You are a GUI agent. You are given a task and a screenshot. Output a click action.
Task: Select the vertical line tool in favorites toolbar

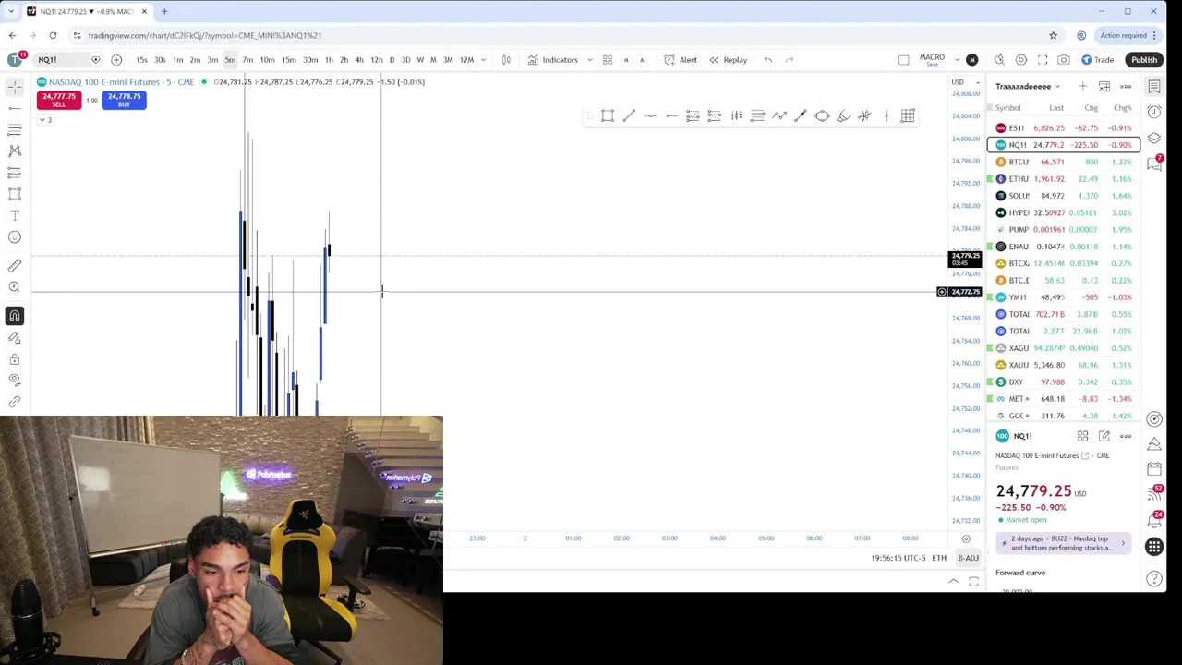click(x=886, y=115)
